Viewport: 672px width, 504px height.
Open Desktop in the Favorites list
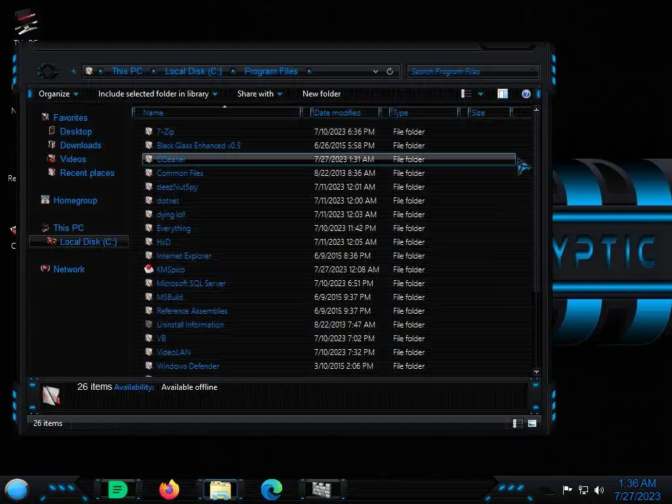[76, 131]
